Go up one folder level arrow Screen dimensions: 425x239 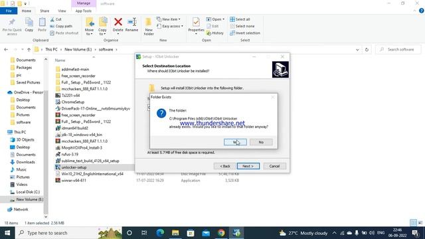29,50
